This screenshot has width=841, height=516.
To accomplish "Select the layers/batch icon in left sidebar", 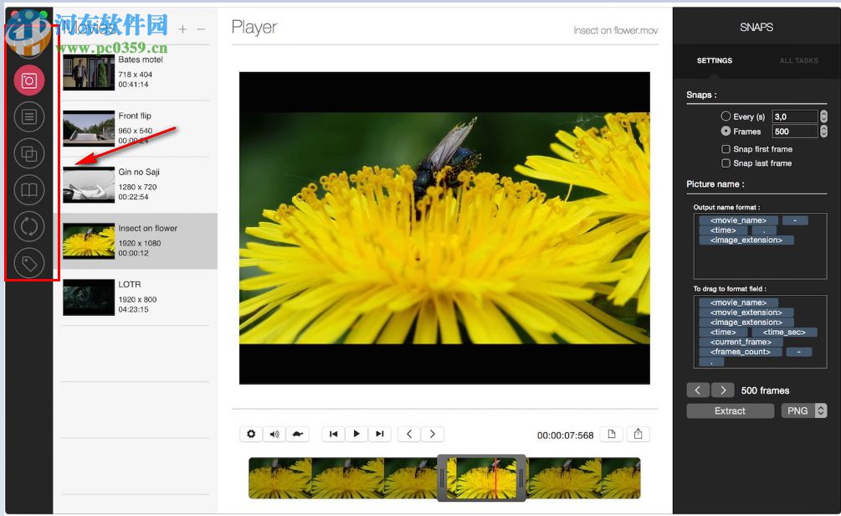I will pos(28,152).
